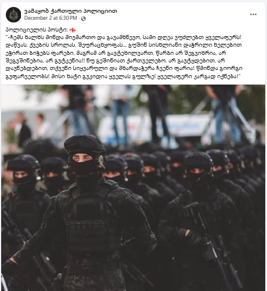
Task: Click the პოლიციელის პოსტი heading text
Action: (37, 30)
